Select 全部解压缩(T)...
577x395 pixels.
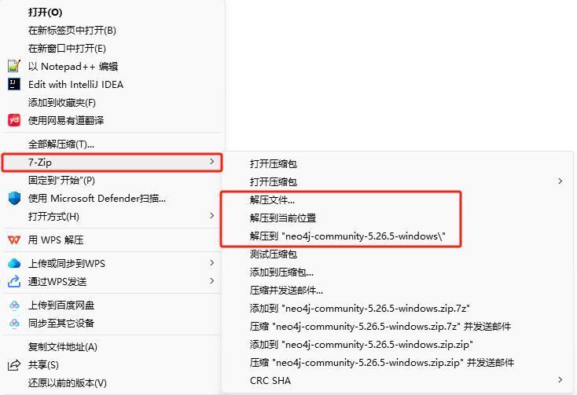point(61,144)
